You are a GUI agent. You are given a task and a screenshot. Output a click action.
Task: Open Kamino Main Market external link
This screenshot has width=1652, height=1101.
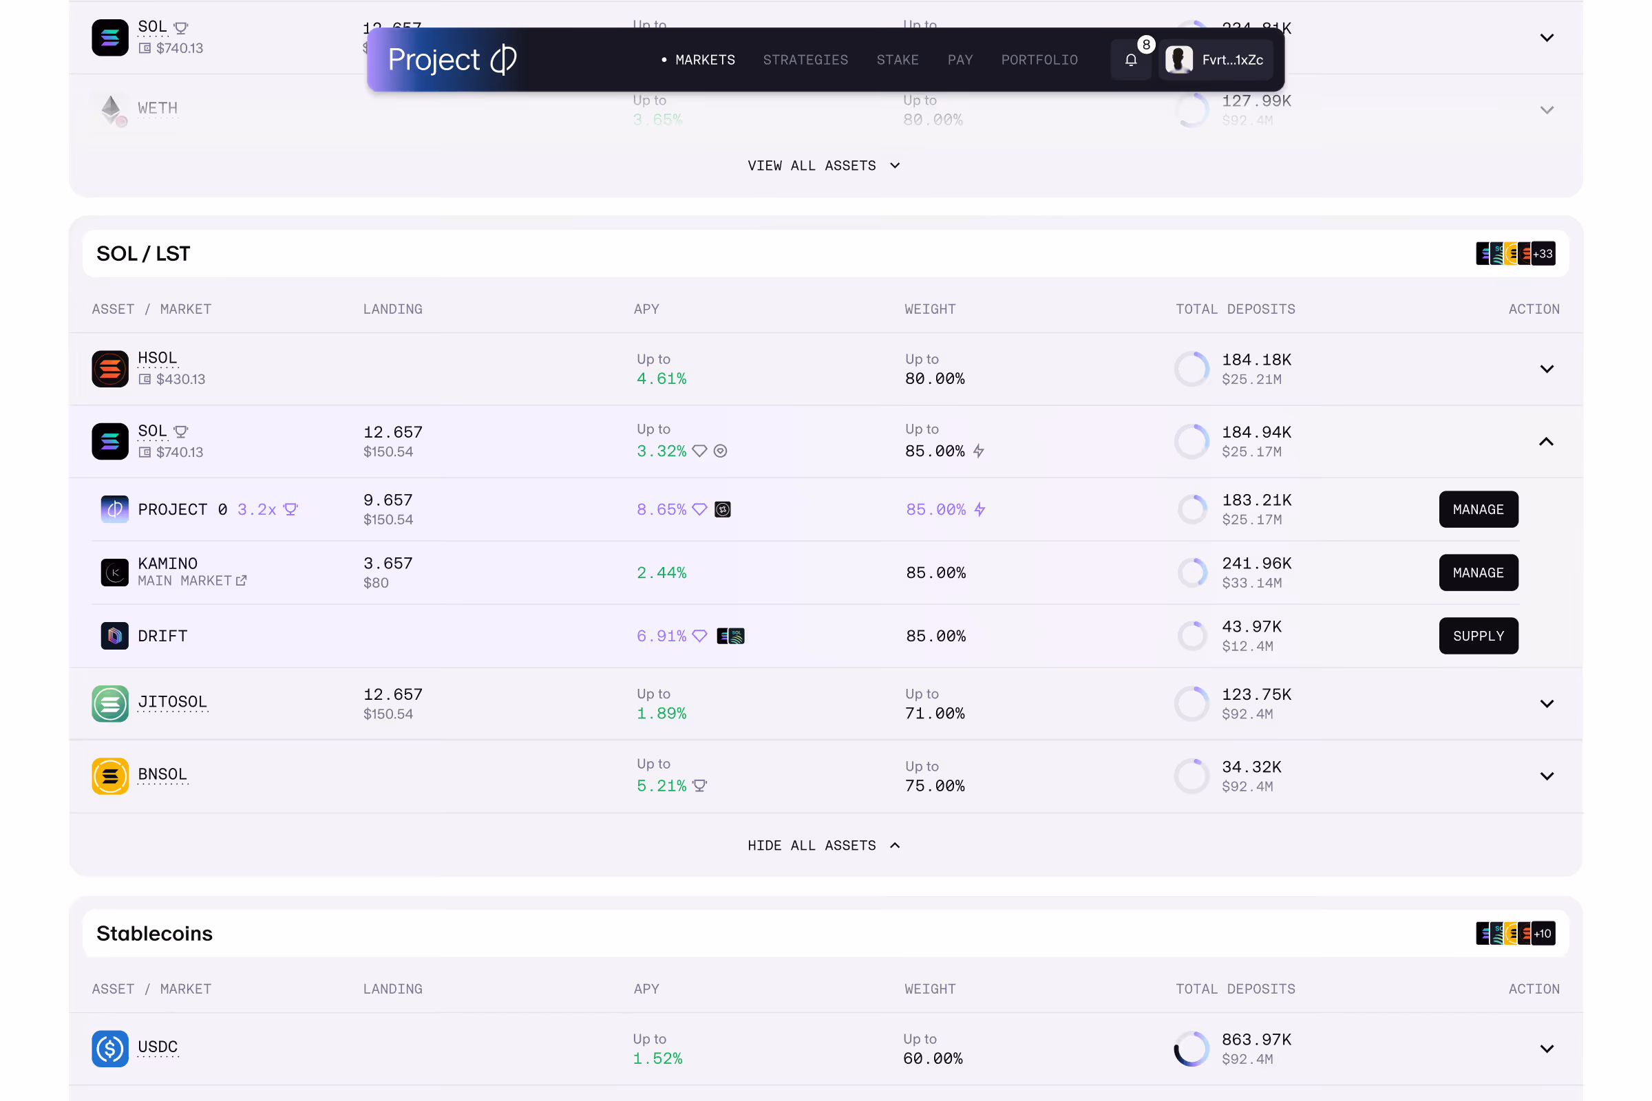pos(241,581)
